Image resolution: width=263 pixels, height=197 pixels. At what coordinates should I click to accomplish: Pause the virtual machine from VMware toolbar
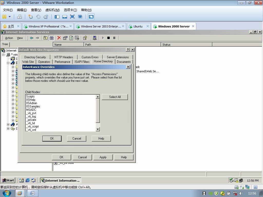tap(4, 17)
